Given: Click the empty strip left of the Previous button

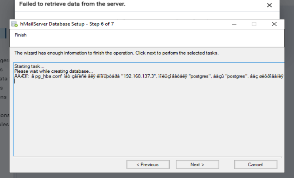Looking at the screenshot, I should (67, 164).
